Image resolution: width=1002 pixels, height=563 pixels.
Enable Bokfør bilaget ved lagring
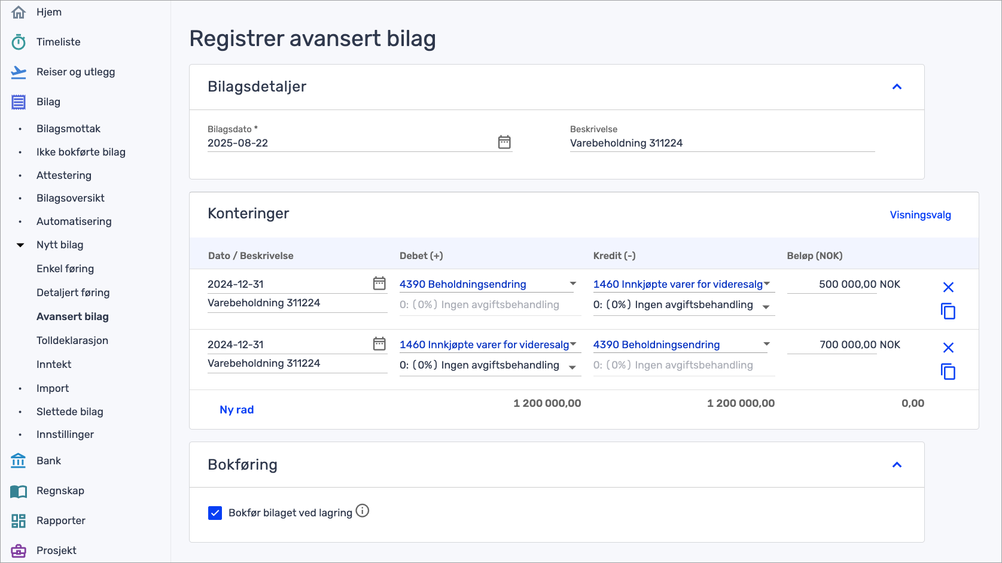tap(215, 513)
